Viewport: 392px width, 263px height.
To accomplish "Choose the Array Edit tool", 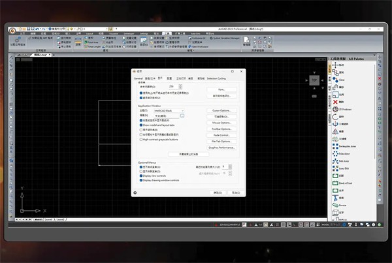I will pos(340,167).
